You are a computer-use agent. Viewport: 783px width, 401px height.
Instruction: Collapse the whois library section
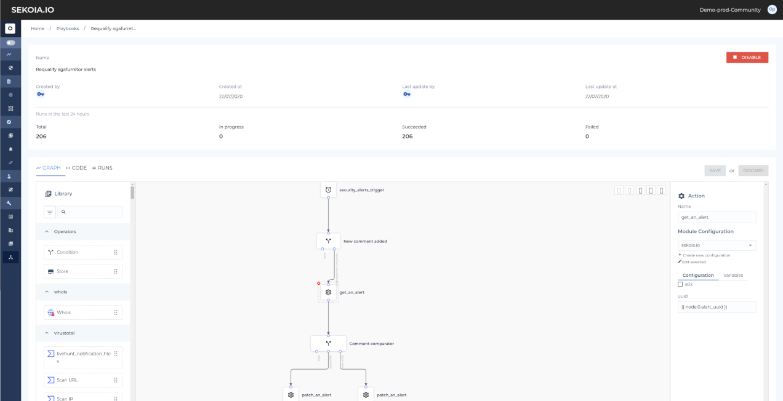click(48, 292)
